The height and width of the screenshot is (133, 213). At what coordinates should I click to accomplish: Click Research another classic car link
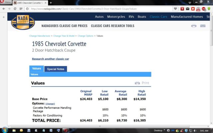(x=51, y=59)
